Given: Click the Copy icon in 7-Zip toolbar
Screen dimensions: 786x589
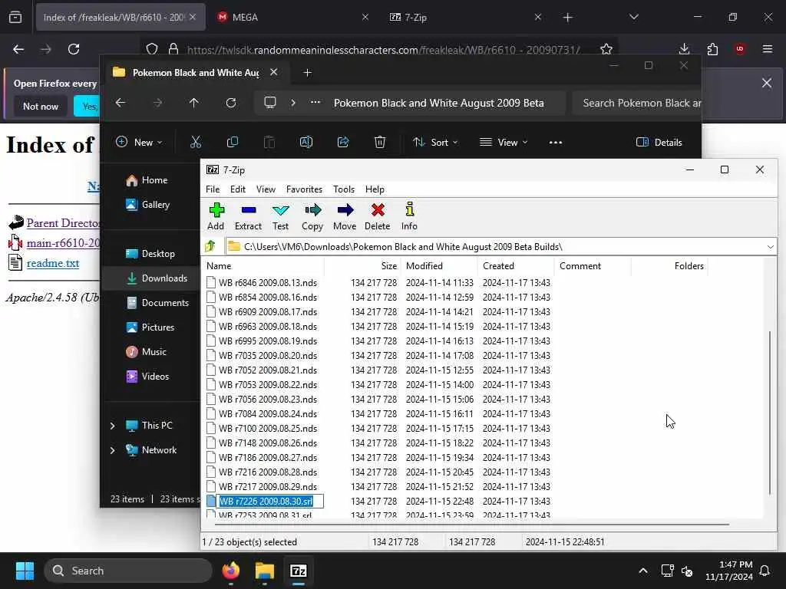Looking at the screenshot, I should 312,216.
